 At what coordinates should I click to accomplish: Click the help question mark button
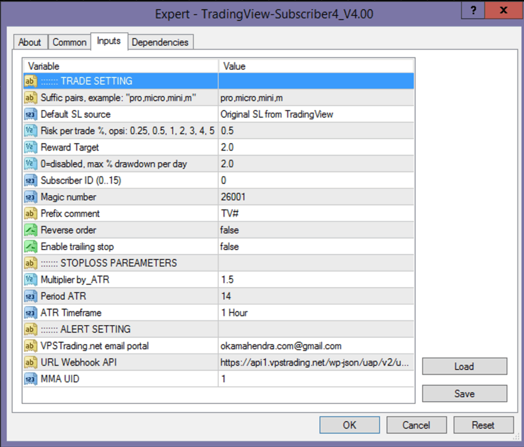(x=473, y=10)
